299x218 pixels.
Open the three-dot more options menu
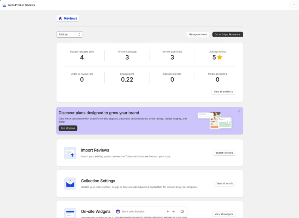[x=294, y=5]
